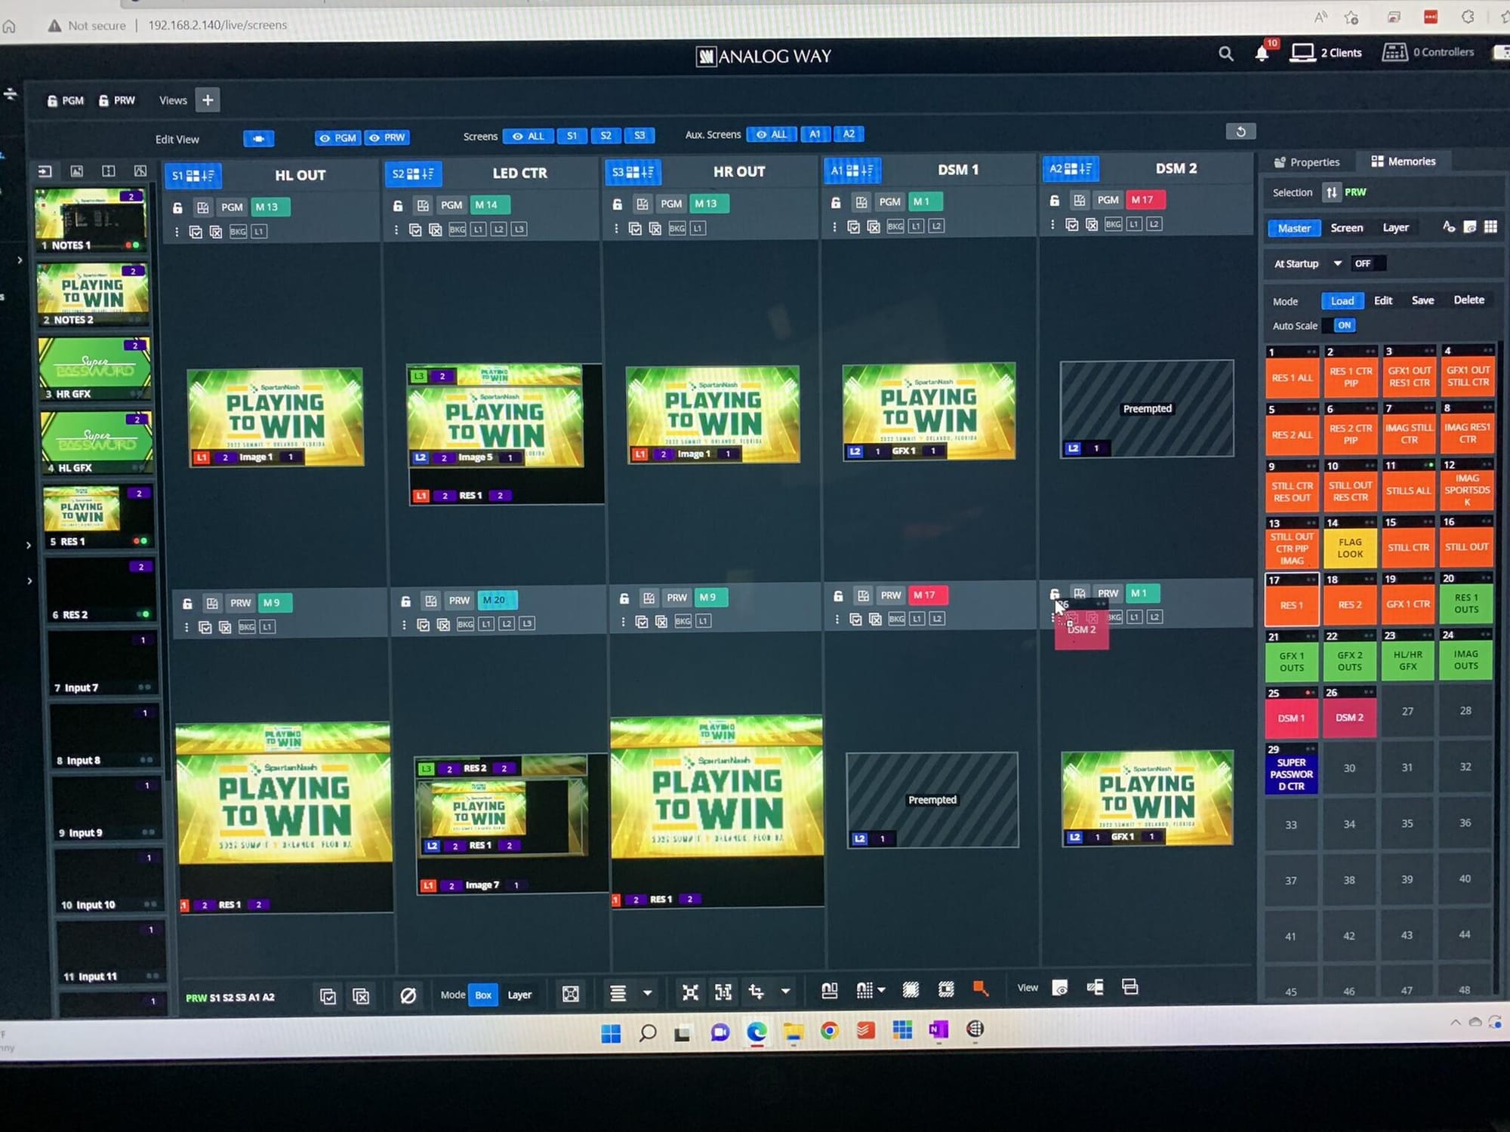This screenshot has width=1510, height=1132.
Task: Toggle Screens ALL visibility button
Action: (528, 137)
